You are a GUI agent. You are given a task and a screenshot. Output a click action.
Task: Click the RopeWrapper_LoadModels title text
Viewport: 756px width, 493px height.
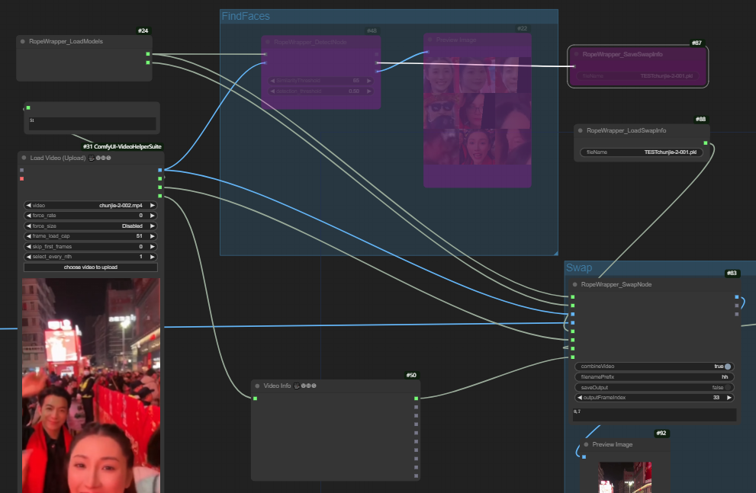point(66,41)
